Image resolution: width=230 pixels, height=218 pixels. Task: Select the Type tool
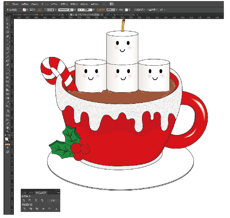(8, 40)
